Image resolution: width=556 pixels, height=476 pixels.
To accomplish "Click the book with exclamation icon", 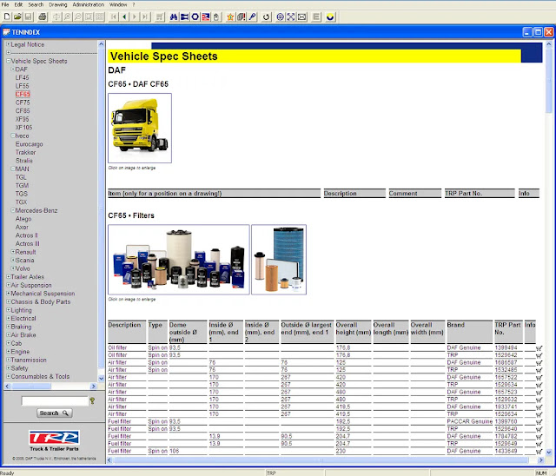I will click(242, 17).
